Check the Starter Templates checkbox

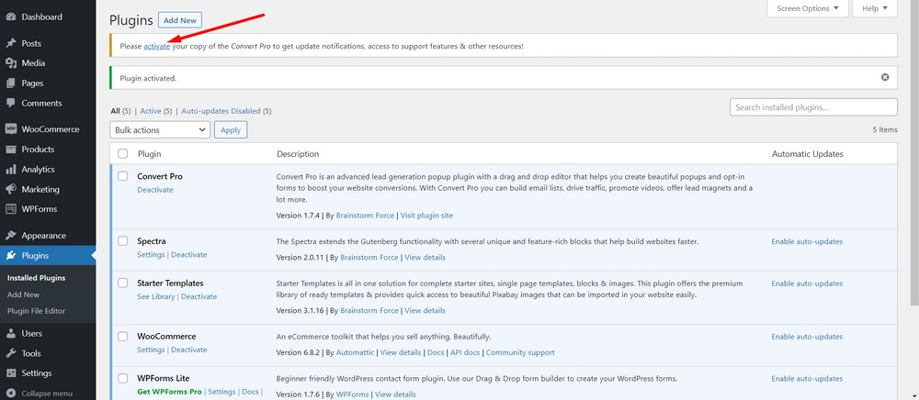tap(122, 283)
